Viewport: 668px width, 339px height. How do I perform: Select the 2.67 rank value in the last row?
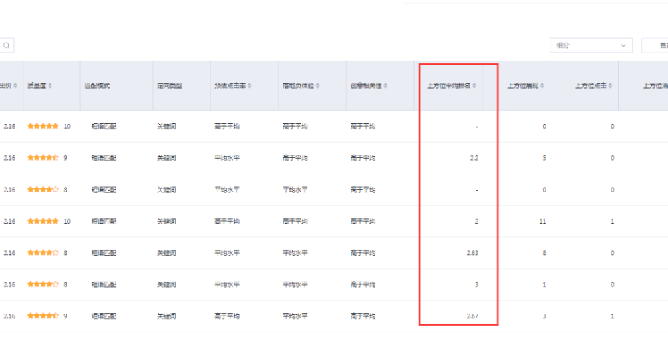pyautogui.click(x=472, y=316)
